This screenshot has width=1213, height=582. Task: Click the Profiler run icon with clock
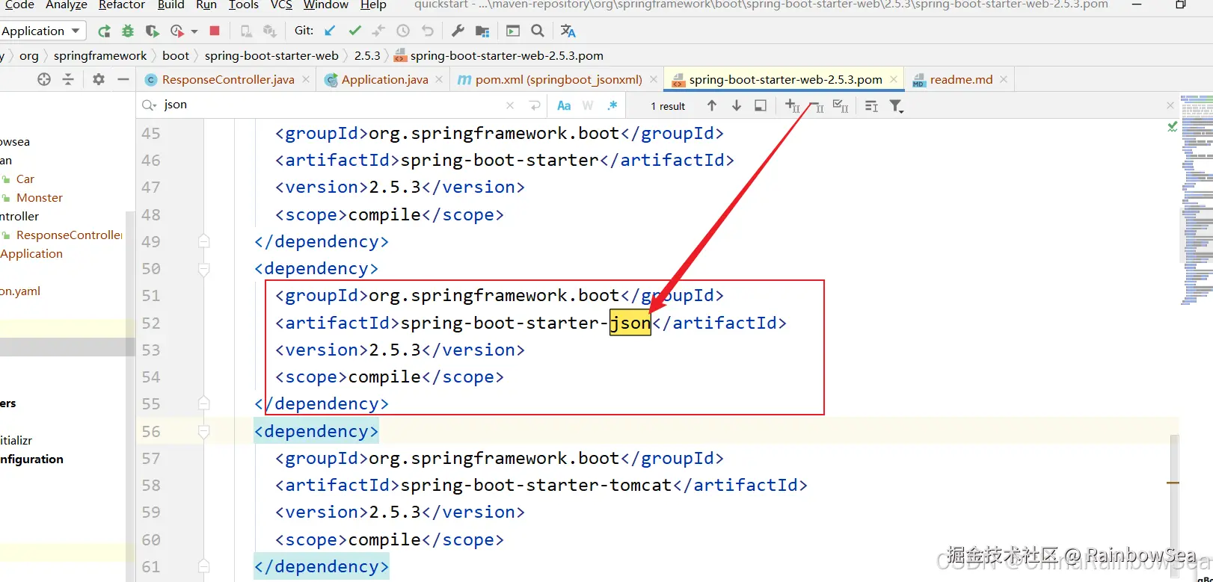point(177,31)
